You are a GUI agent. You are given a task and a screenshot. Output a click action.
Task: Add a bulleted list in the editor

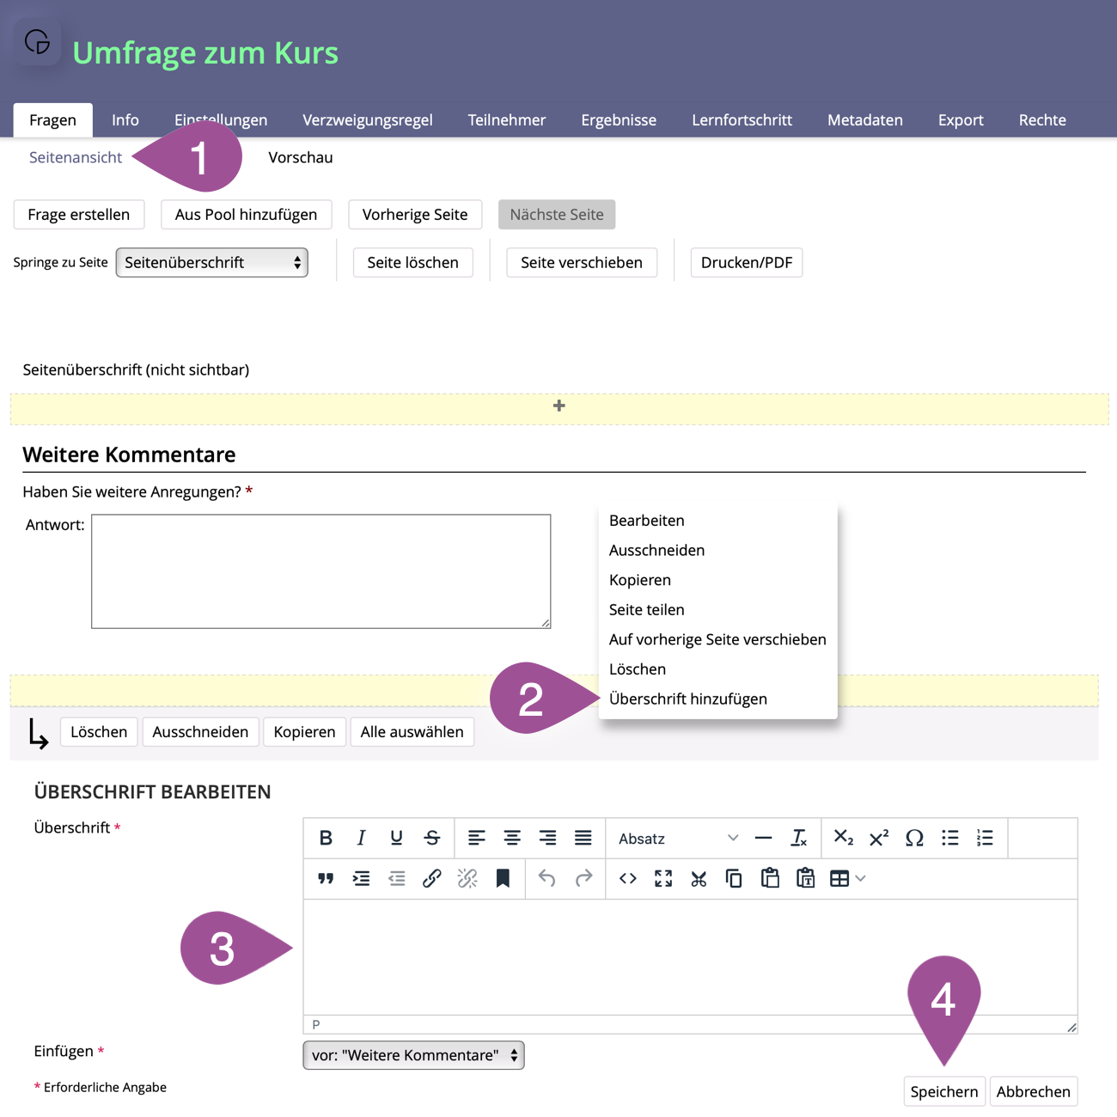[x=949, y=838]
